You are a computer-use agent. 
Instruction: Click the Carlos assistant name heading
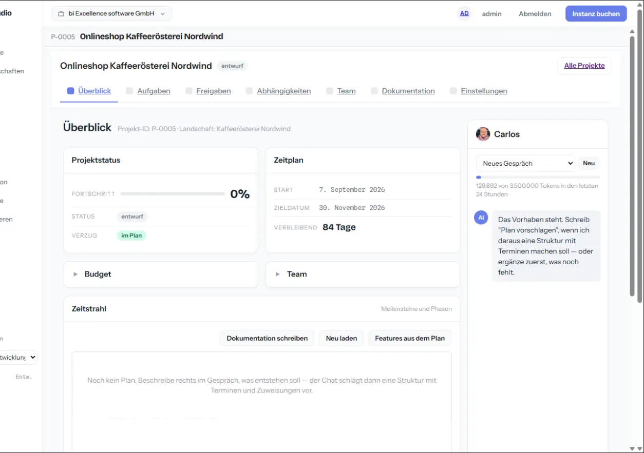[507, 134]
